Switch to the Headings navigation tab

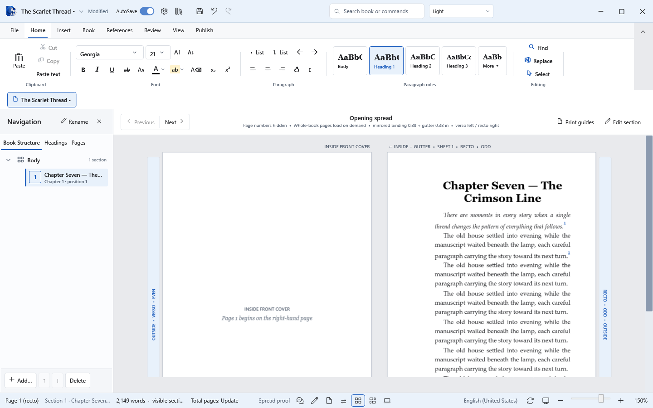pos(56,143)
